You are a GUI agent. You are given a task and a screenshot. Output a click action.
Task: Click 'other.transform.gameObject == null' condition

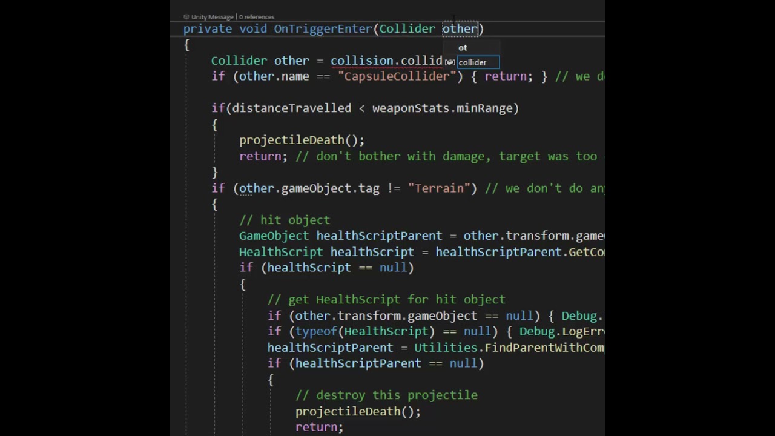pyautogui.click(x=414, y=315)
